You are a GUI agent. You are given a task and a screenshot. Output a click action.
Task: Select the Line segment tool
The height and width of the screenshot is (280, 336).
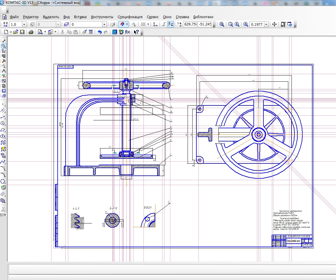coord(3,117)
